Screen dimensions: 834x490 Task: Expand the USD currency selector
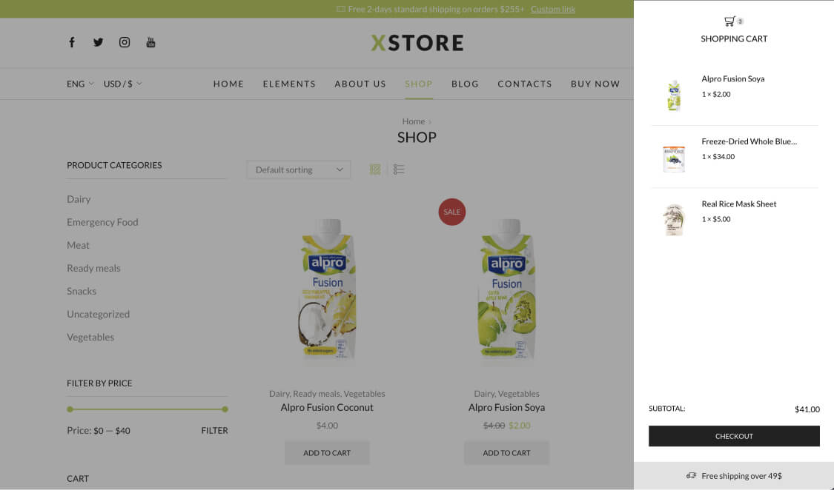tap(123, 84)
